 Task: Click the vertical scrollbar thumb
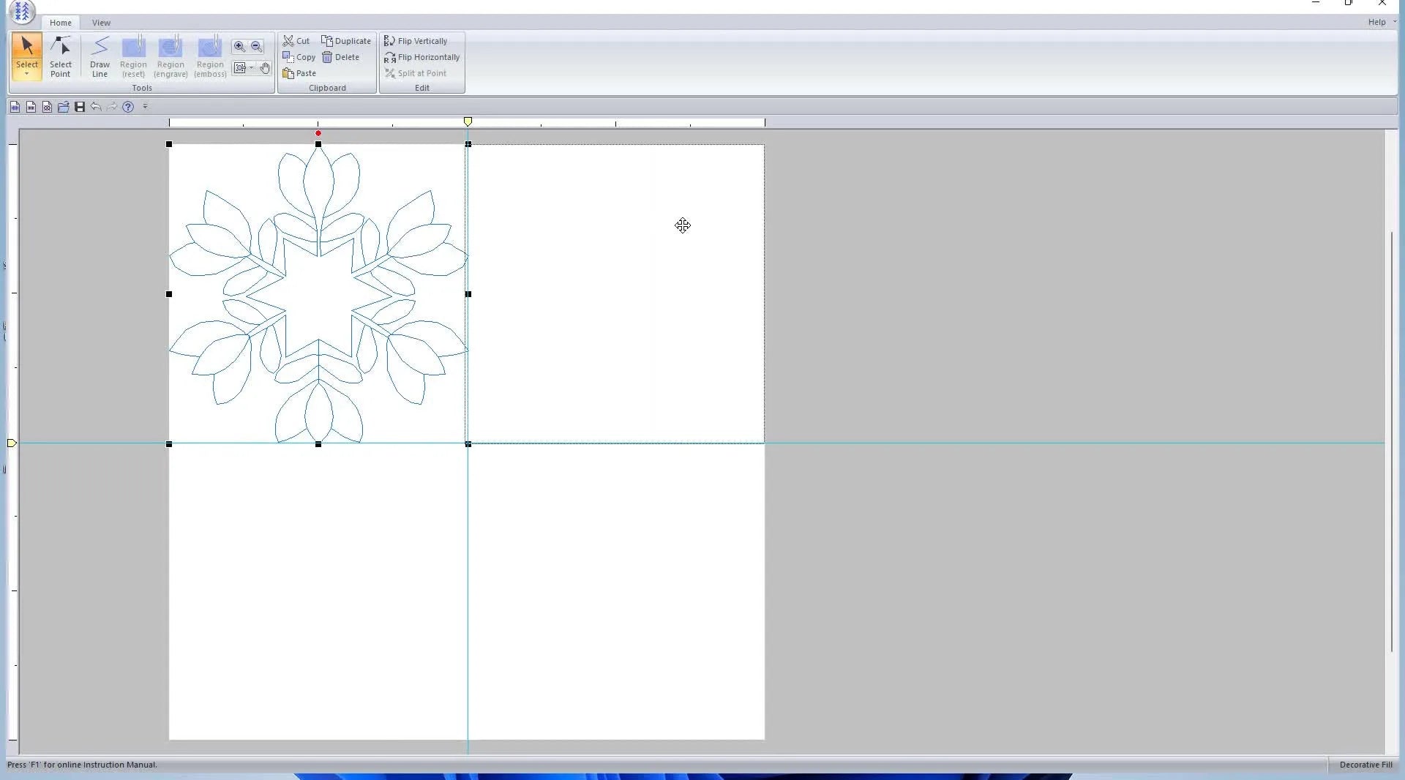coord(1391,441)
